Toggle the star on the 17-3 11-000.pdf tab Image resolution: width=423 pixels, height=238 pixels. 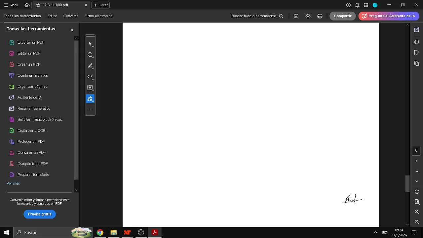38,5
